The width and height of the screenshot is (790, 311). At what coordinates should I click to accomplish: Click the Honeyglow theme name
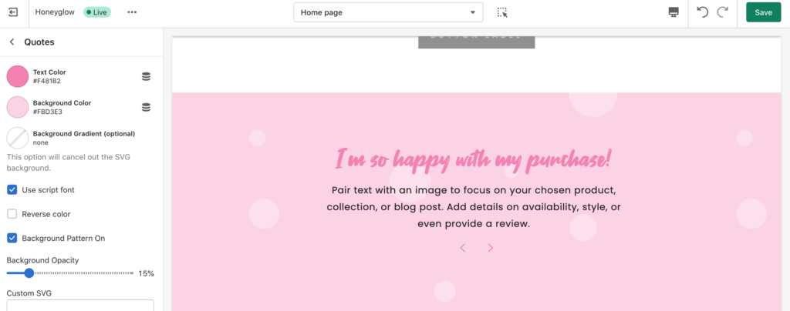(56, 12)
